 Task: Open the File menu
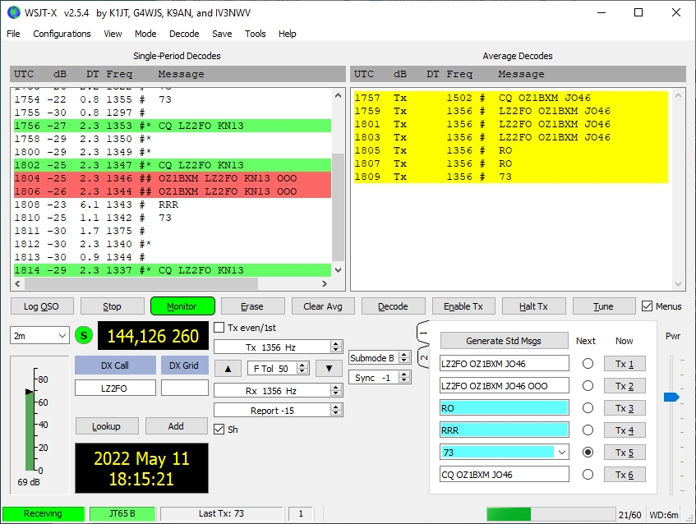coord(13,34)
